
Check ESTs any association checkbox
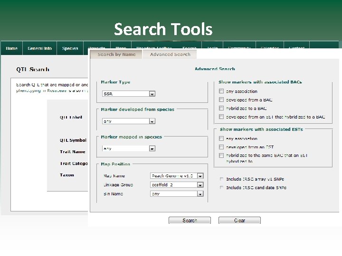(x=221, y=138)
